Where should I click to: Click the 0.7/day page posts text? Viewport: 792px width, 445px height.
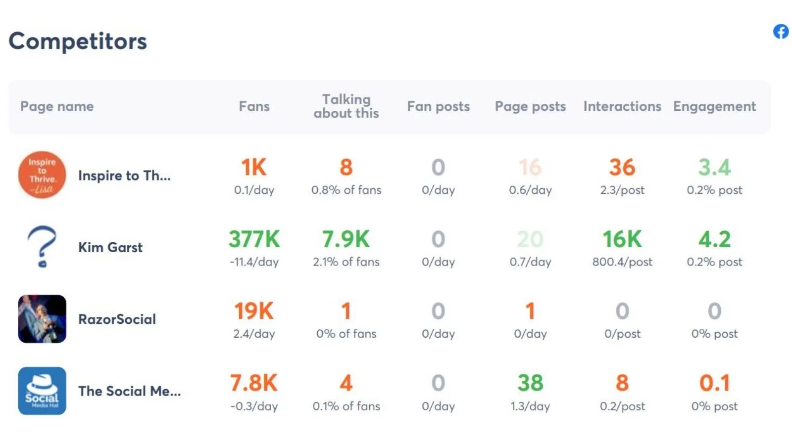[x=530, y=262]
